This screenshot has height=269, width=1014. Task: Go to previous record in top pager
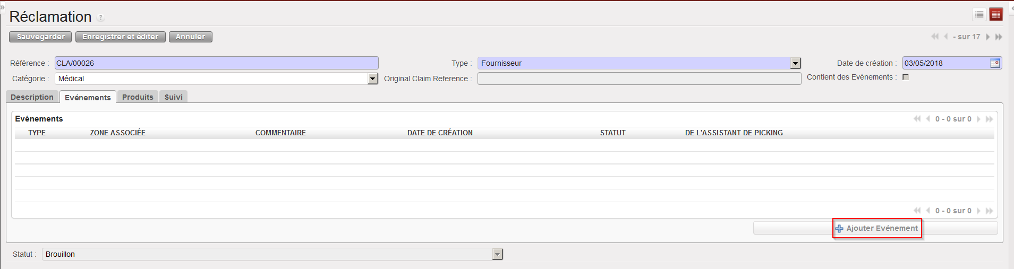(x=946, y=37)
